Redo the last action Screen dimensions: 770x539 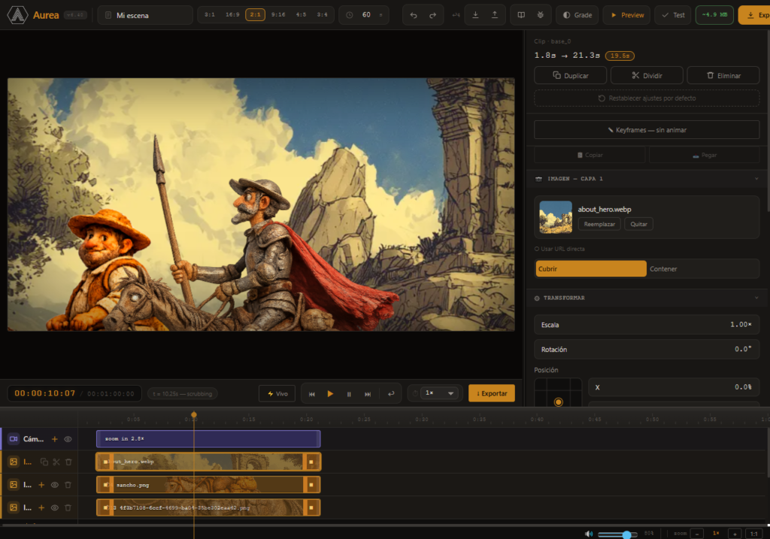coord(432,15)
